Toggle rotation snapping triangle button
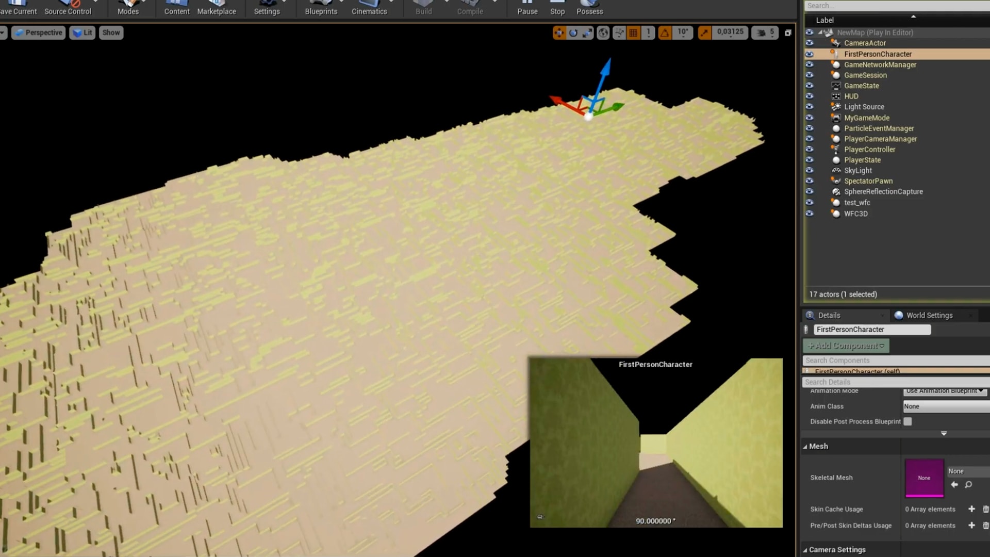 tap(665, 33)
